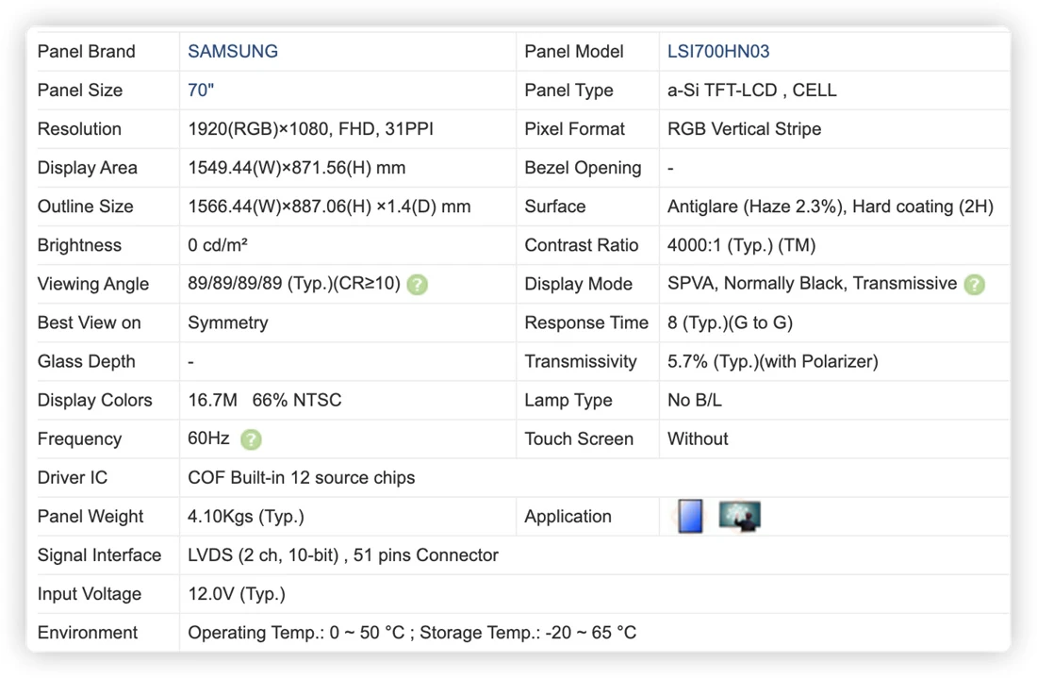Screen dimensions: 1037x678
Task: Select the Lamp Type label
Action: (x=568, y=400)
